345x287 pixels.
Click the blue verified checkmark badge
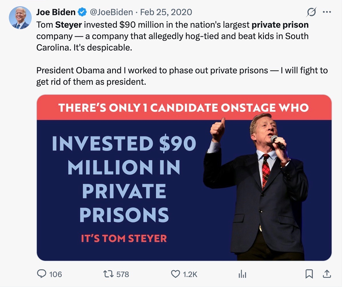(x=82, y=12)
